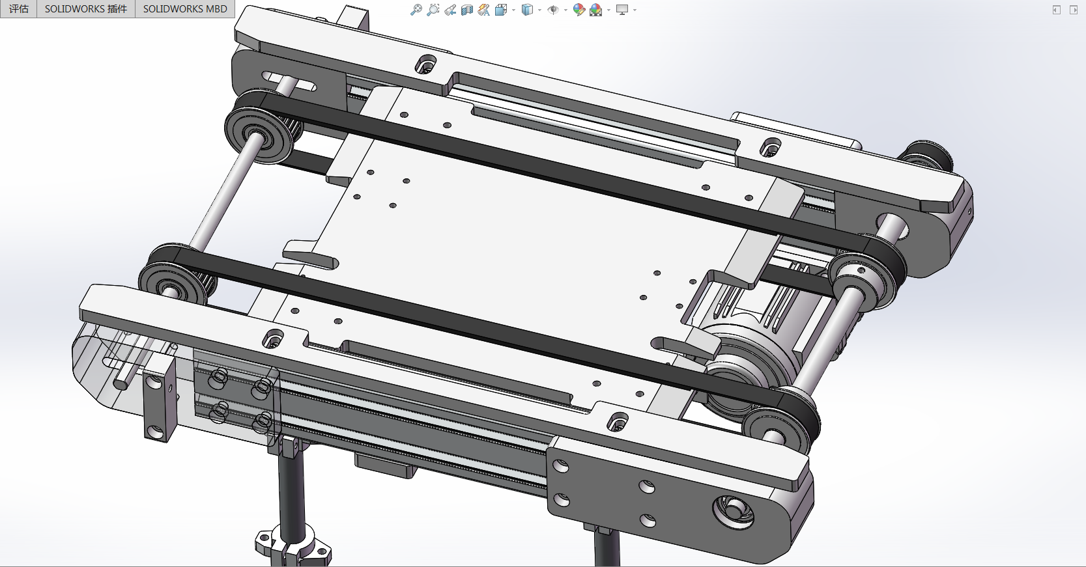Open the Dynamic Annotation Views icon
This screenshot has height=567, width=1086.
click(x=484, y=10)
